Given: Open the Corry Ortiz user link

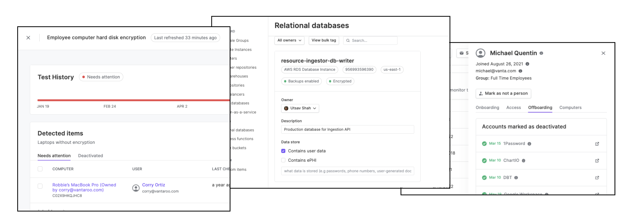Looking at the screenshot, I should pos(153,185).
